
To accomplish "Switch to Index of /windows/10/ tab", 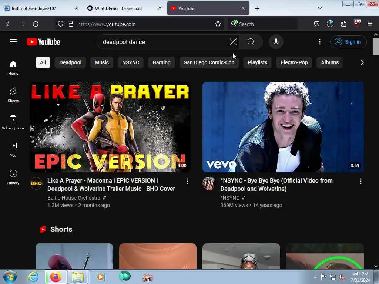I will (41, 8).
